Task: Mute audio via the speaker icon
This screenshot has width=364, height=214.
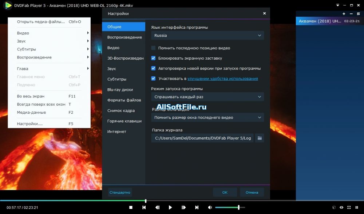Action: 210,207
